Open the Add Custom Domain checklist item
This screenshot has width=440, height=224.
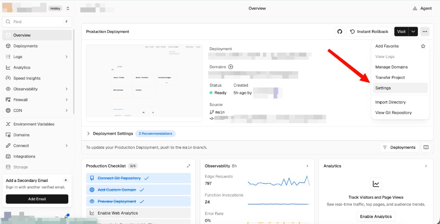138,190
